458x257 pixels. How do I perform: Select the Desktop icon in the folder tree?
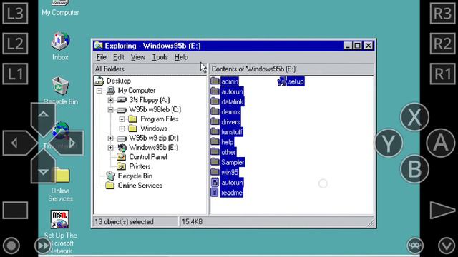99,81
